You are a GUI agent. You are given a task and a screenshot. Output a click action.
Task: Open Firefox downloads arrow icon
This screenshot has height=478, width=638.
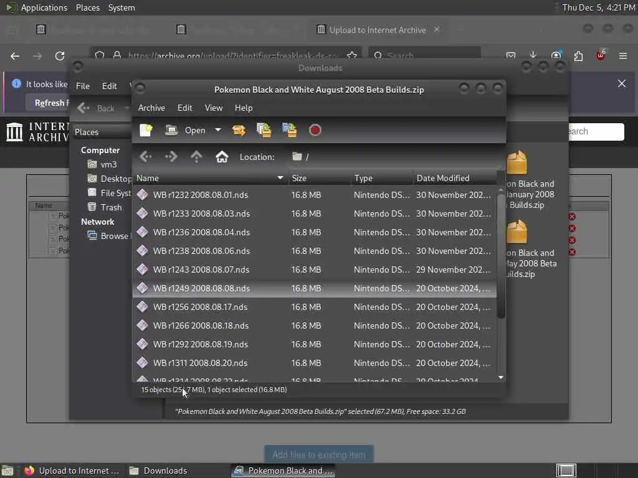click(533, 55)
